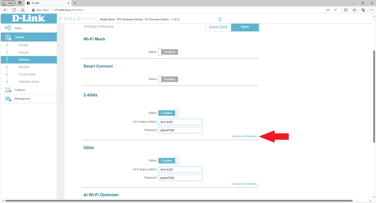Collapse the Settings menu
Image resolution: width=376 pixels, height=203 pixels.
pos(29,37)
